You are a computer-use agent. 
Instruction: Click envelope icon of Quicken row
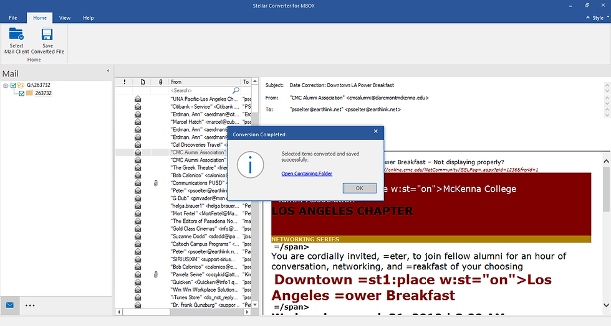[138, 282]
